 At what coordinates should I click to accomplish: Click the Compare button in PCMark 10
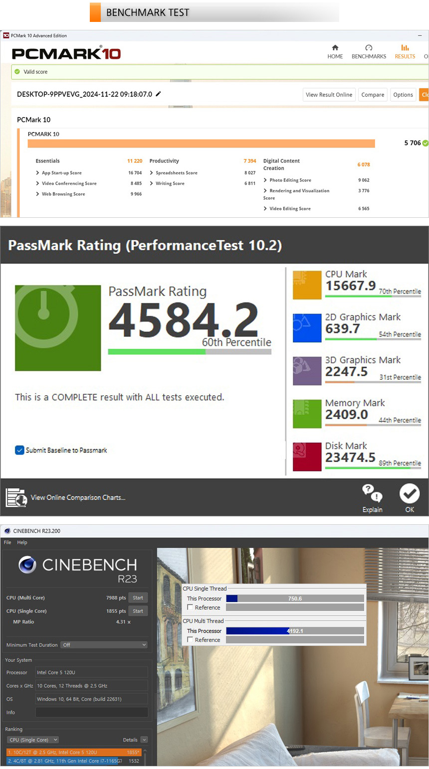373,95
